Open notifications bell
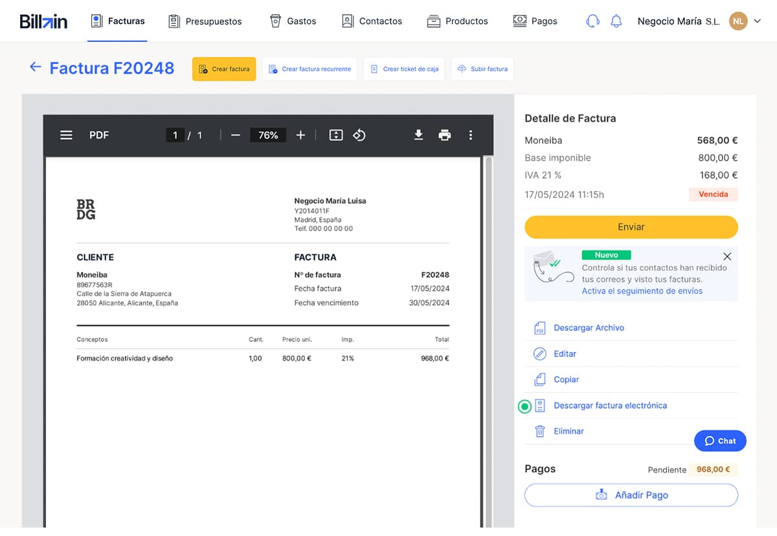The width and height of the screenshot is (777, 536). 616,21
